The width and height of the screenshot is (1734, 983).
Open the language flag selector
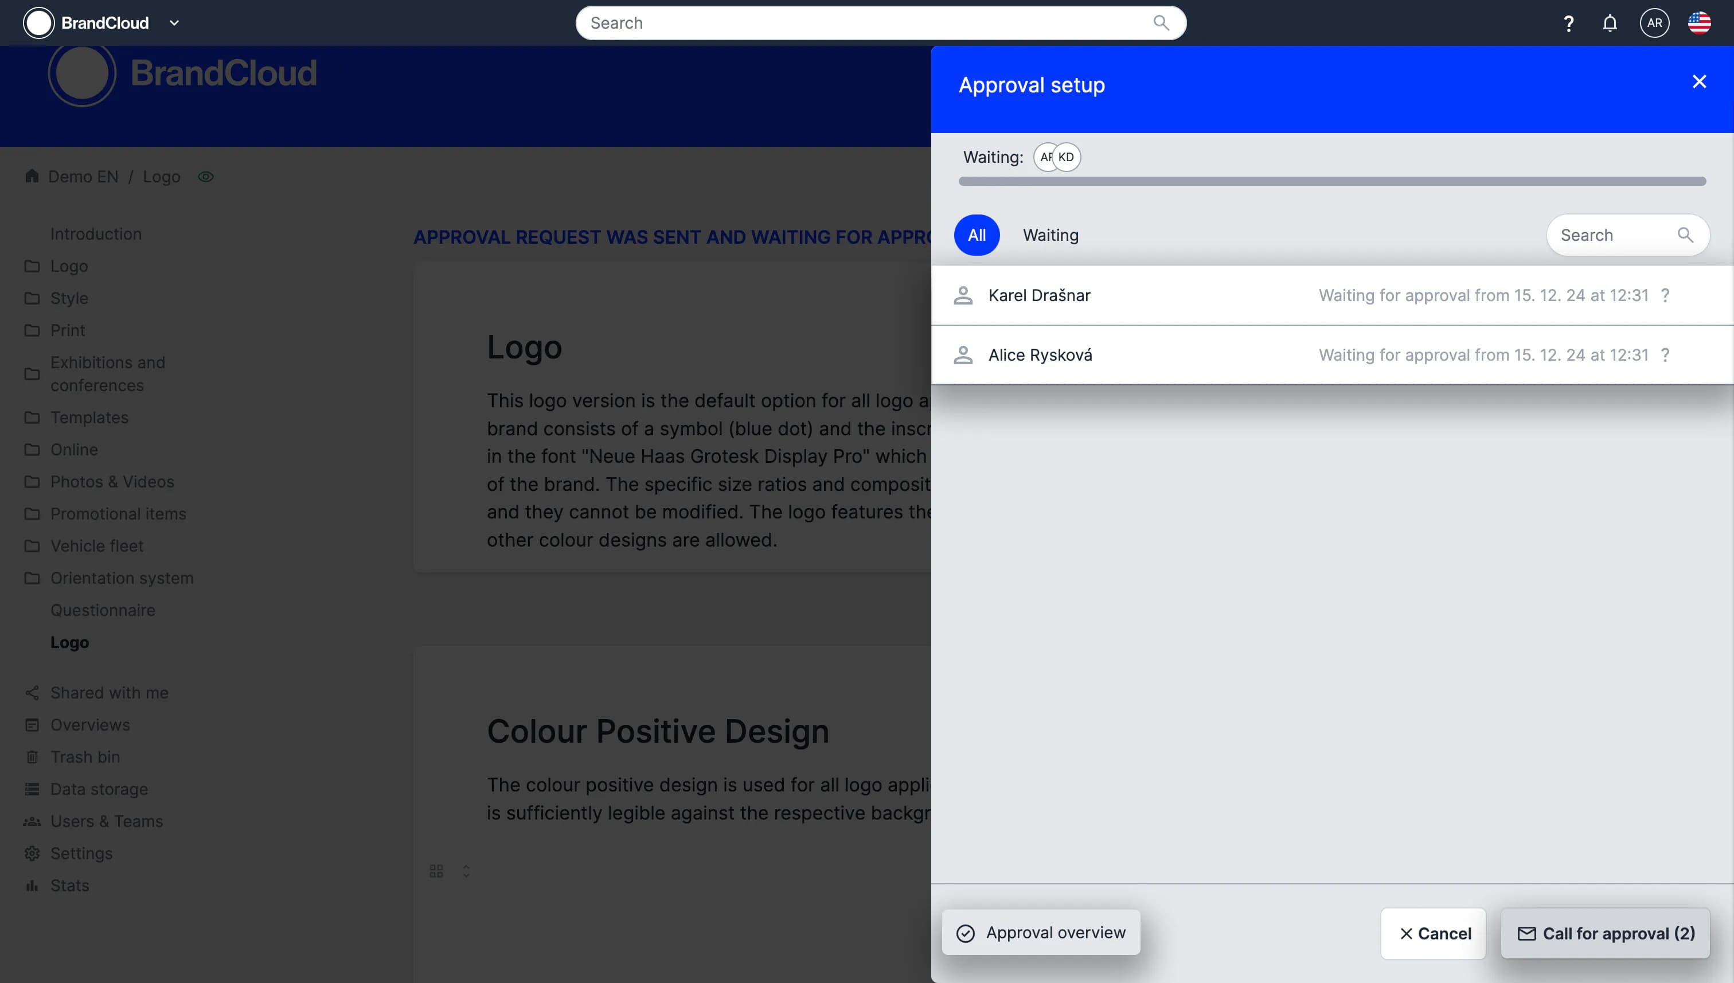[1699, 23]
